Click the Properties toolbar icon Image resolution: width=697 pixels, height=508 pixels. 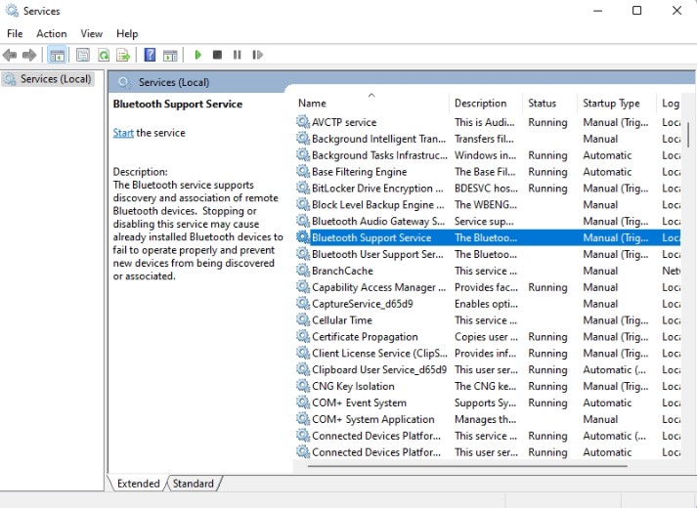pyautogui.click(x=83, y=56)
